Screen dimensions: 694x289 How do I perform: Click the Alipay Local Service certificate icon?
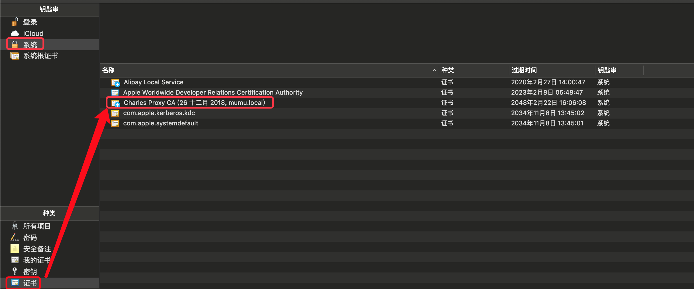coord(115,82)
